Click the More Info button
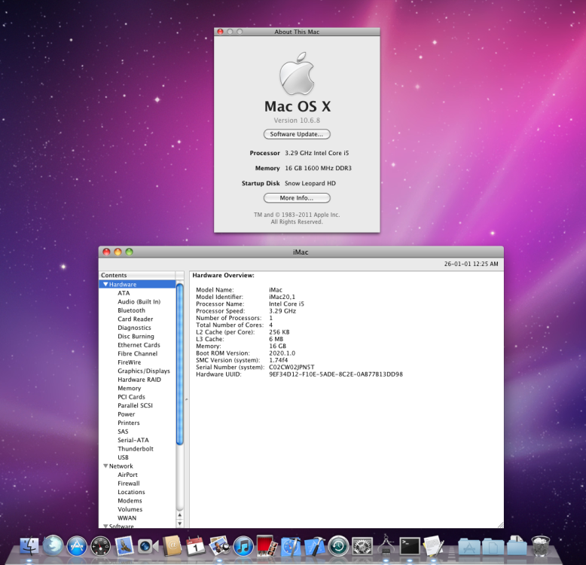 click(297, 198)
